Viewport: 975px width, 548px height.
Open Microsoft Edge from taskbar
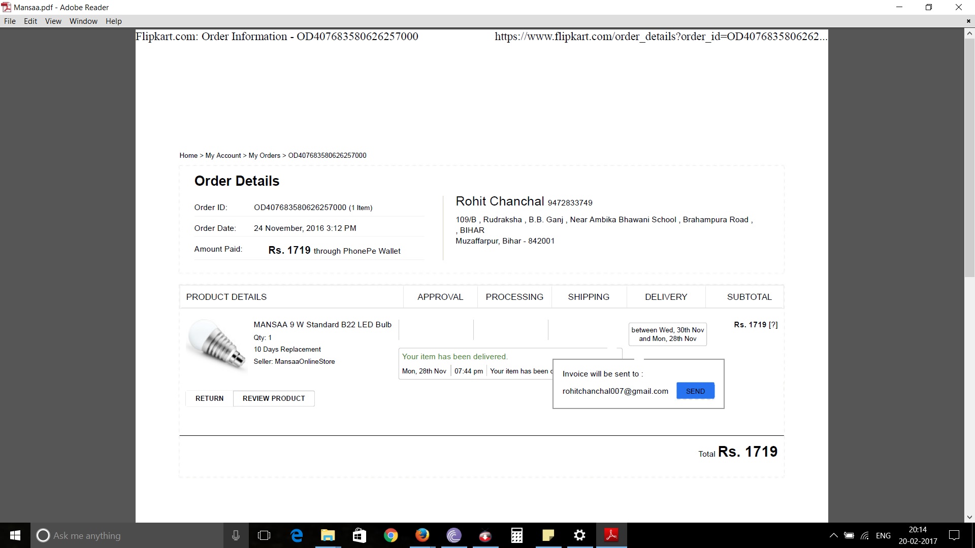[x=297, y=535]
